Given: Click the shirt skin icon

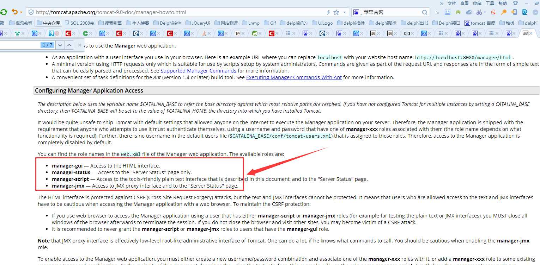Looking at the screenshot, I should pos(516,3).
